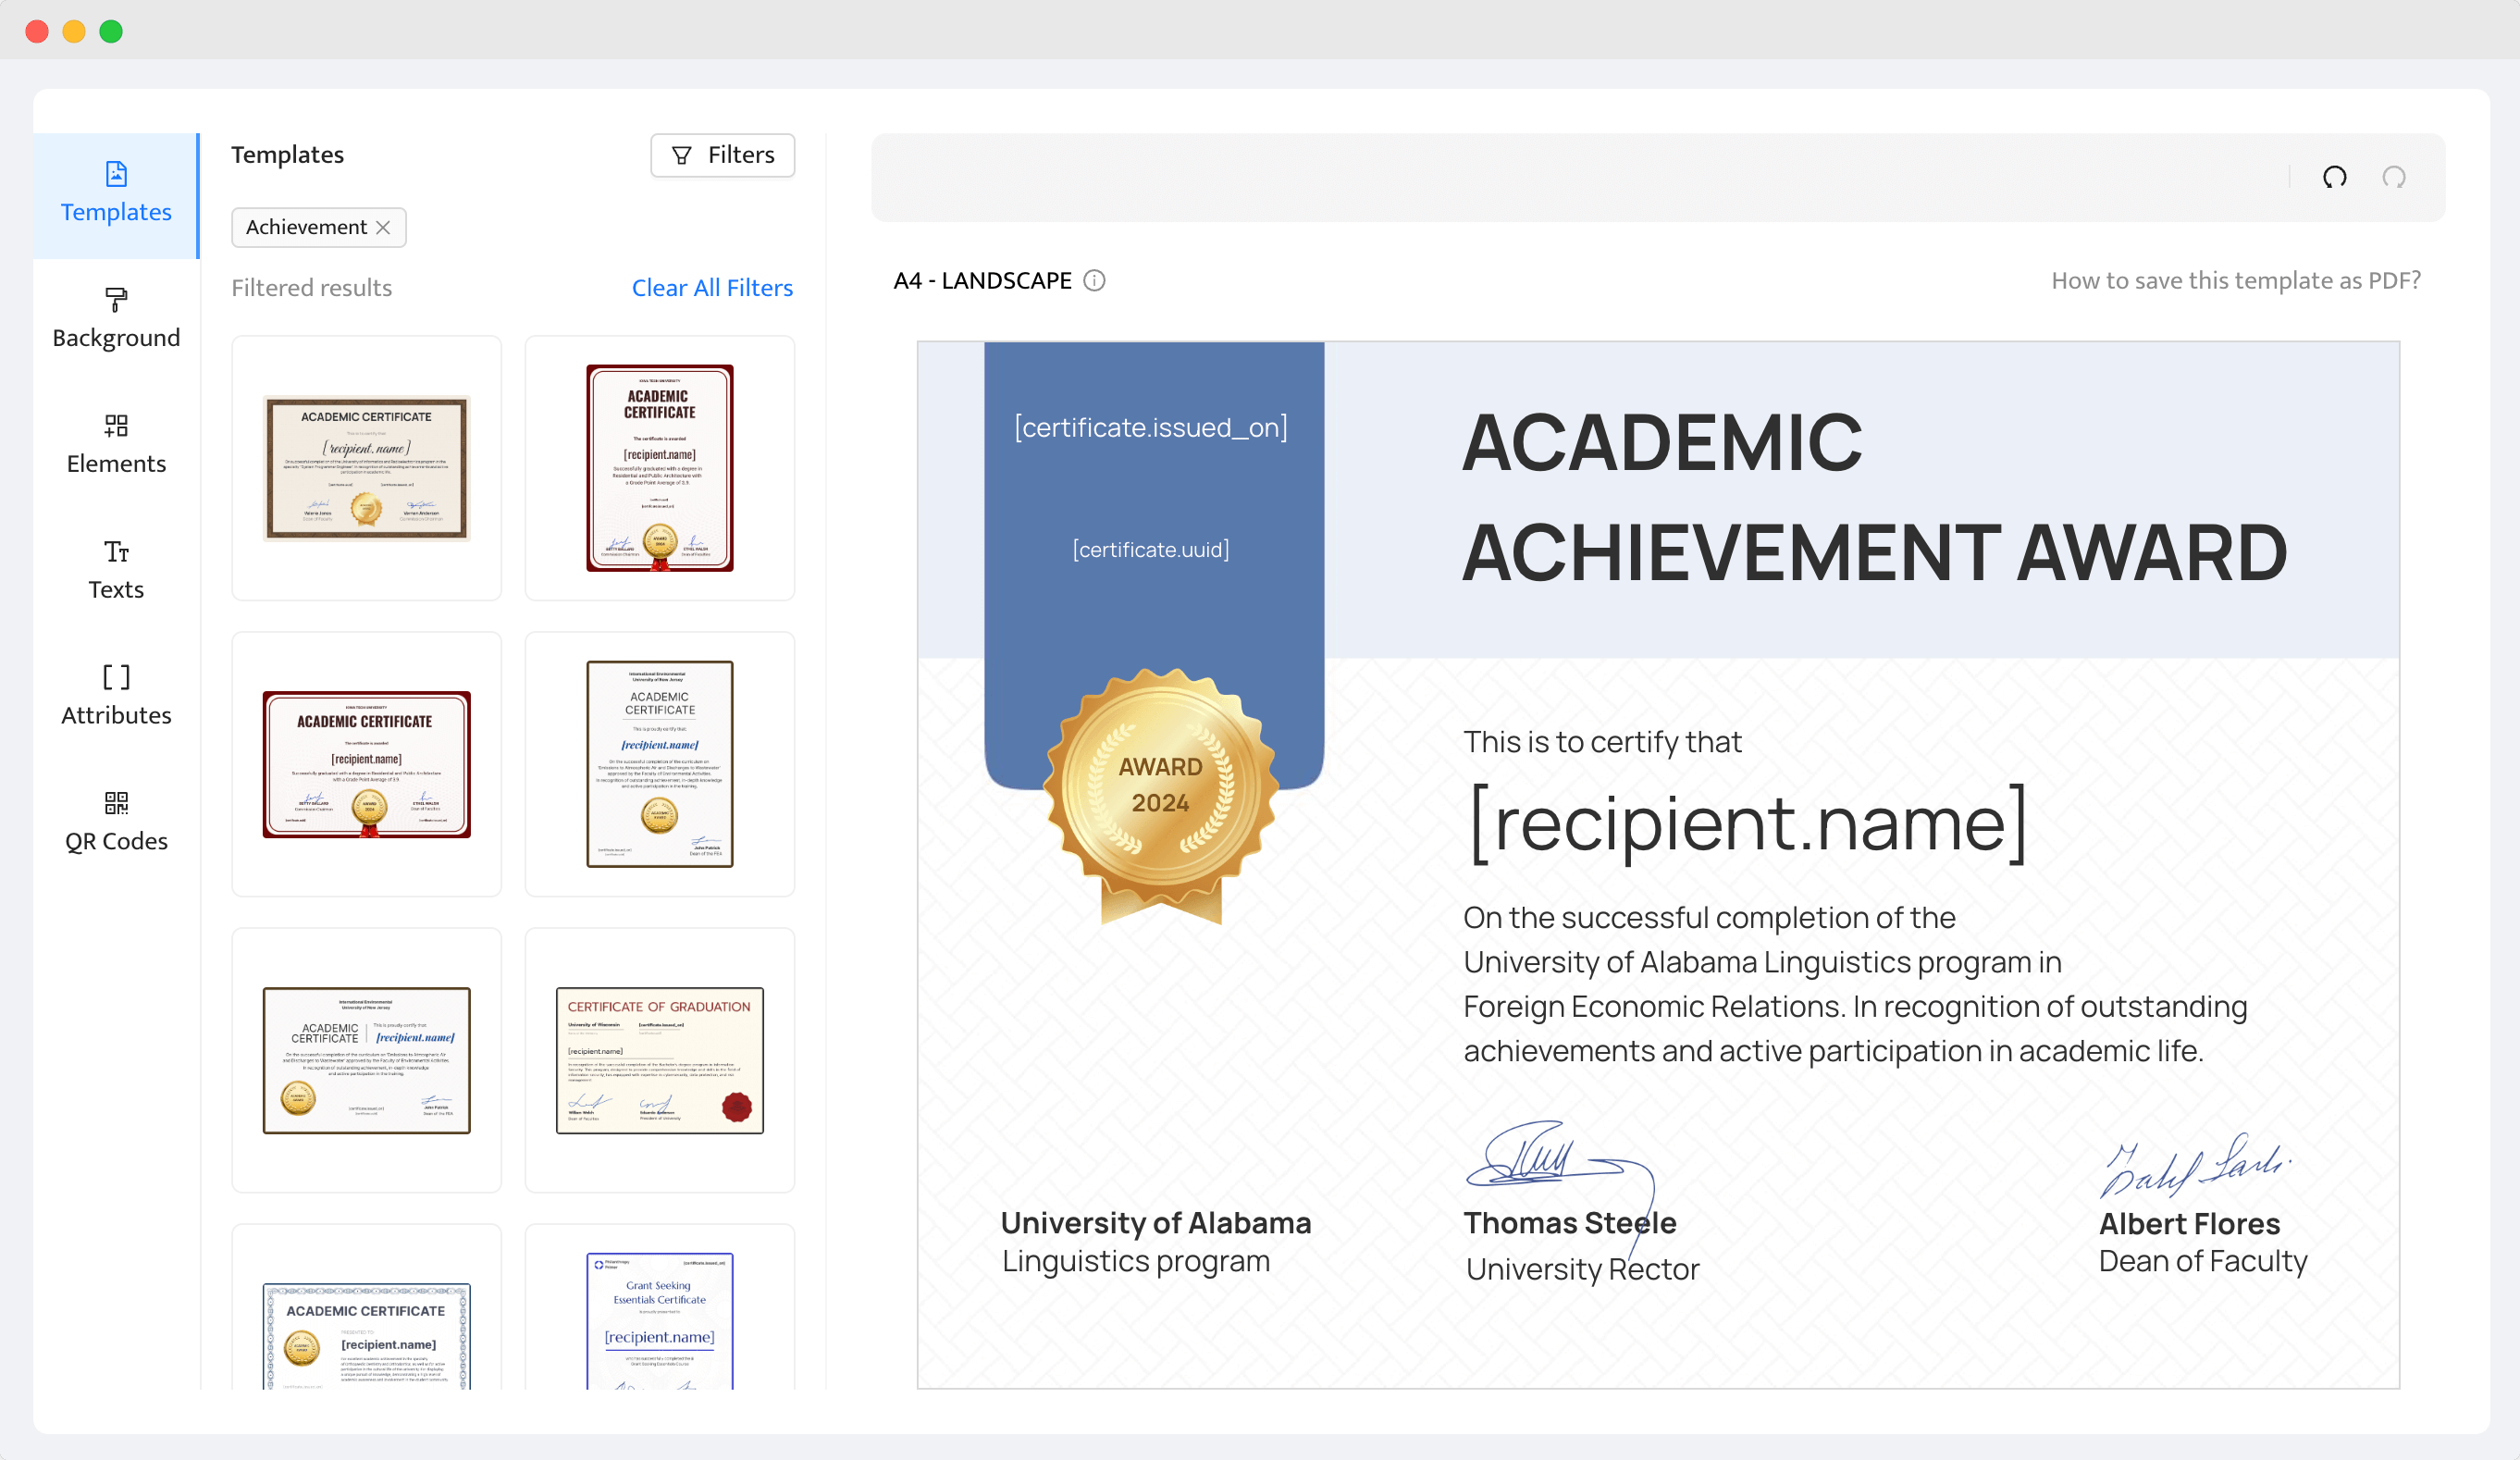Select the Thomas Steele name text
Viewport: 2520px width, 1460px height.
click(x=1570, y=1223)
